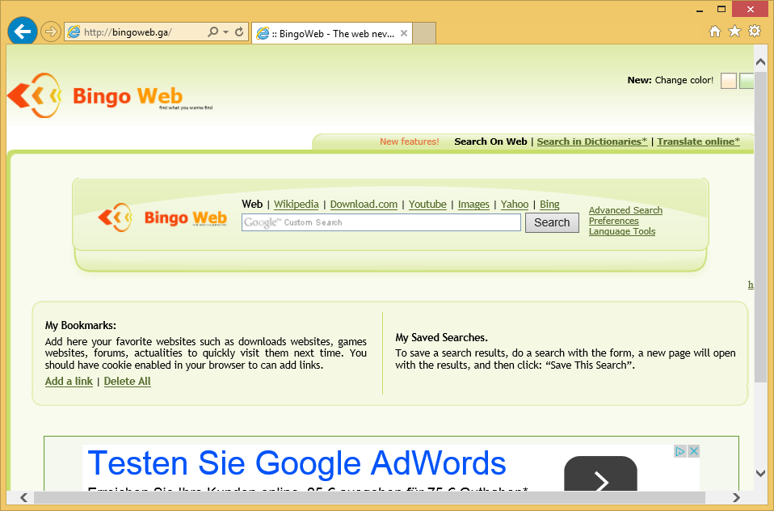Click the Bingo Web header logo
The height and width of the screenshot is (511, 774).
click(x=110, y=95)
